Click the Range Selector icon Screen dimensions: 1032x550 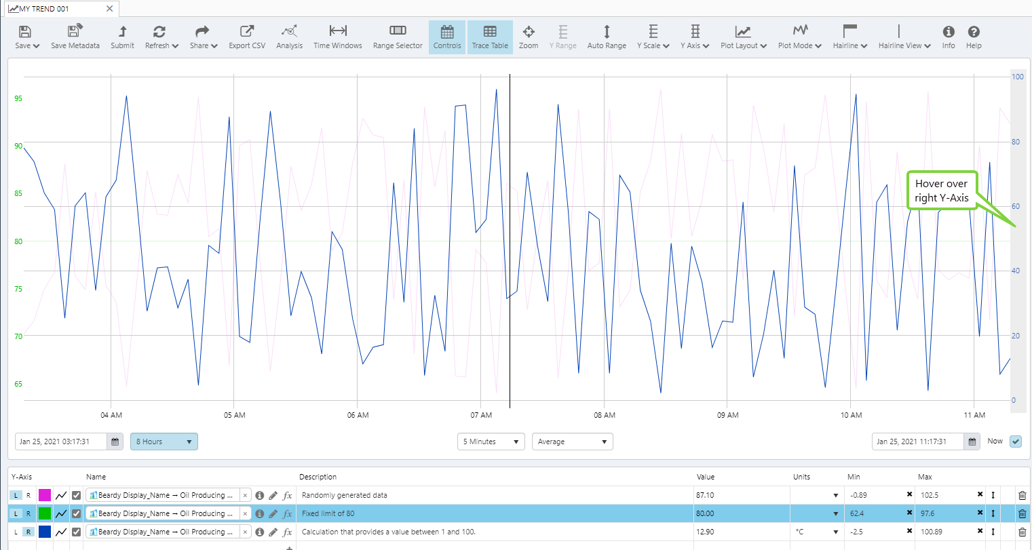coord(398,37)
